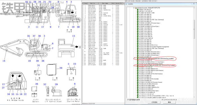
Task: Click the excavator icon beside PC100US-3 S/N 12001-UP
Action: pyautogui.click(x=138, y=38)
